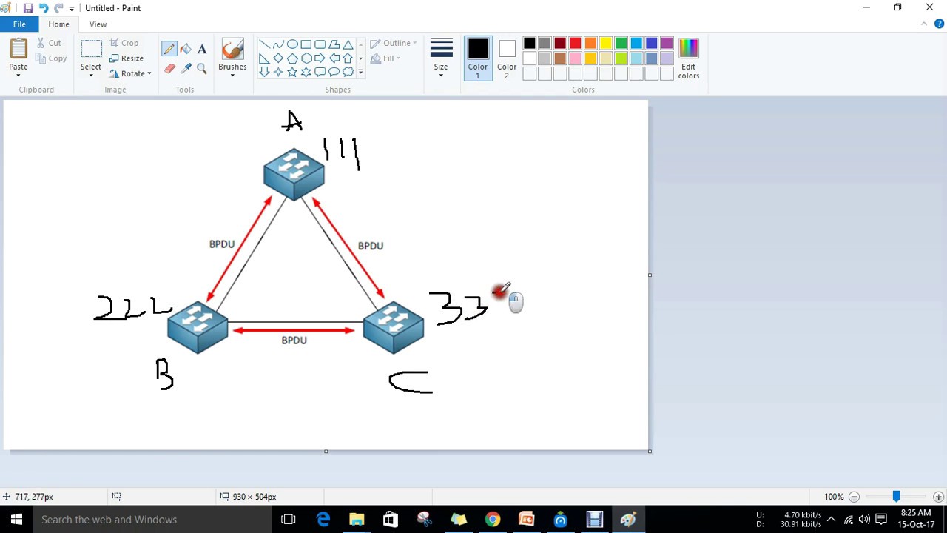Switch to the Home ribbon tab
Image resolution: width=947 pixels, height=533 pixels.
pos(58,24)
